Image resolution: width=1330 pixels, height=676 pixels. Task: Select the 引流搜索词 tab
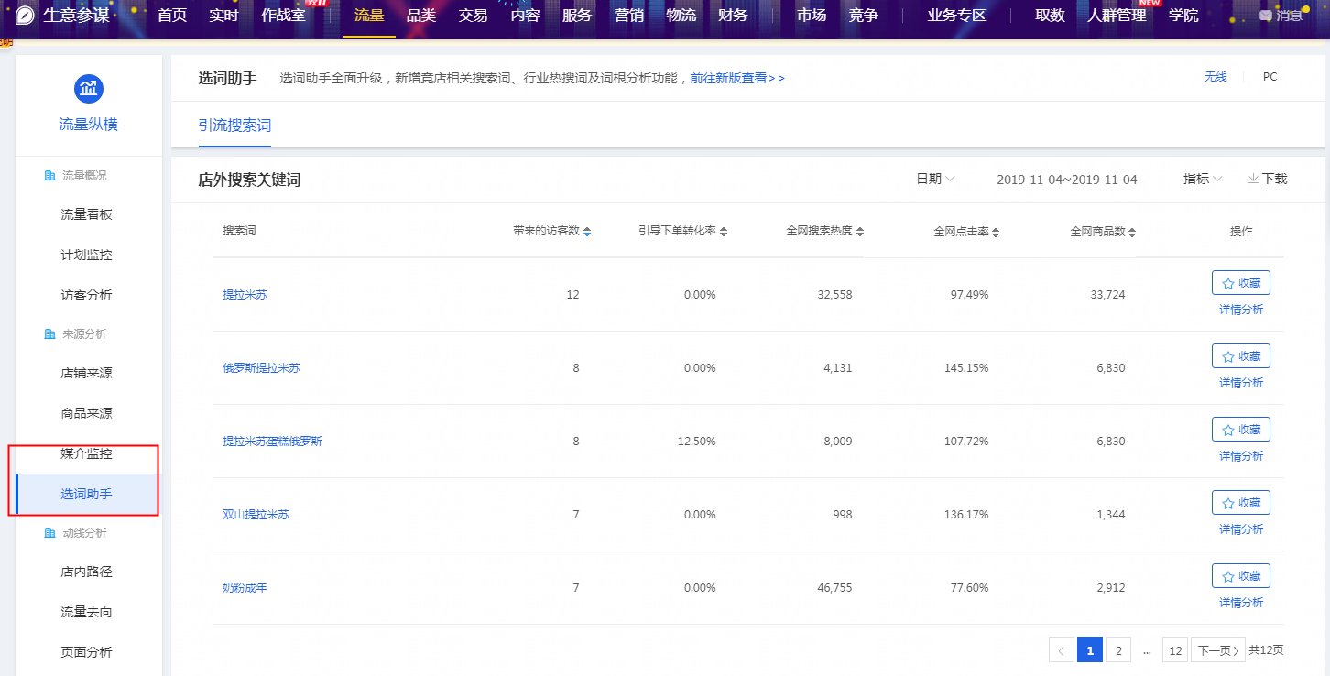pyautogui.click(x=234, y=125)
